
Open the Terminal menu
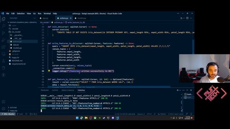coord(47,14)
